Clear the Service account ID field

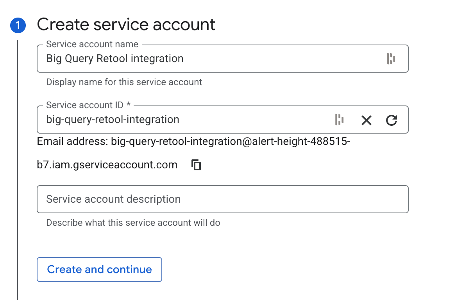367,120
